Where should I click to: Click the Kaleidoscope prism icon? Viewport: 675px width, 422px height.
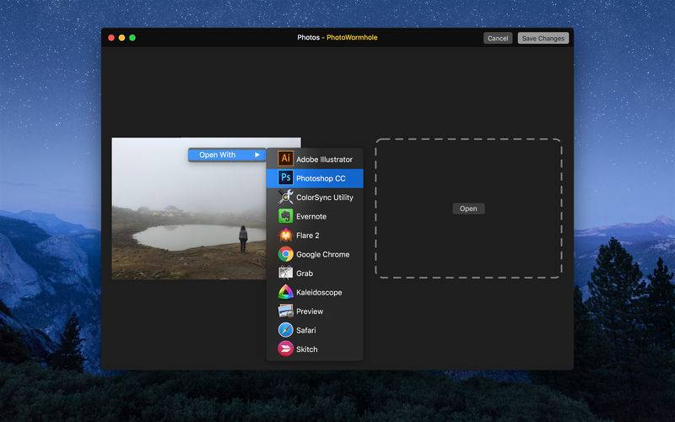[x=285, y=292]
